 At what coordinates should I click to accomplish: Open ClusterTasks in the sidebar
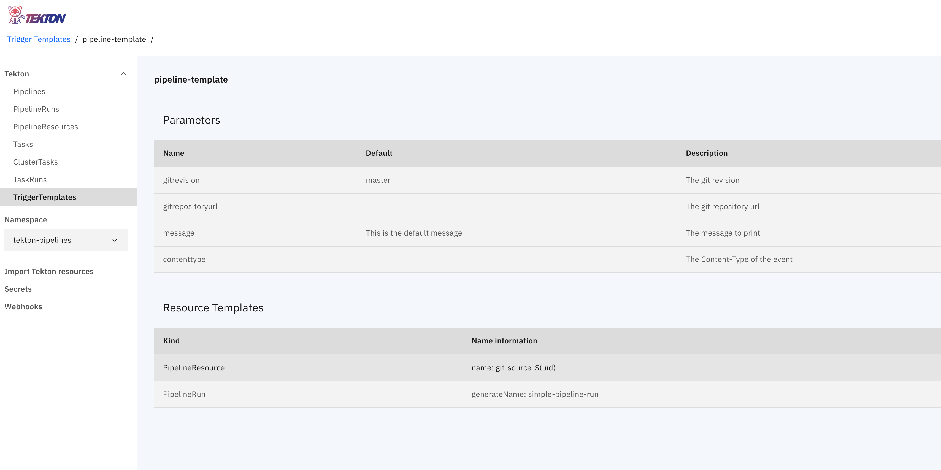click(x=36, y=162)
